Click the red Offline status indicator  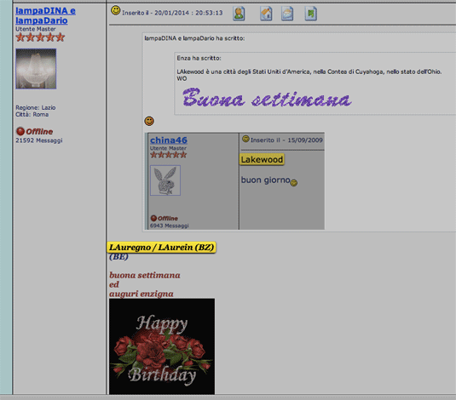[35, 131]
